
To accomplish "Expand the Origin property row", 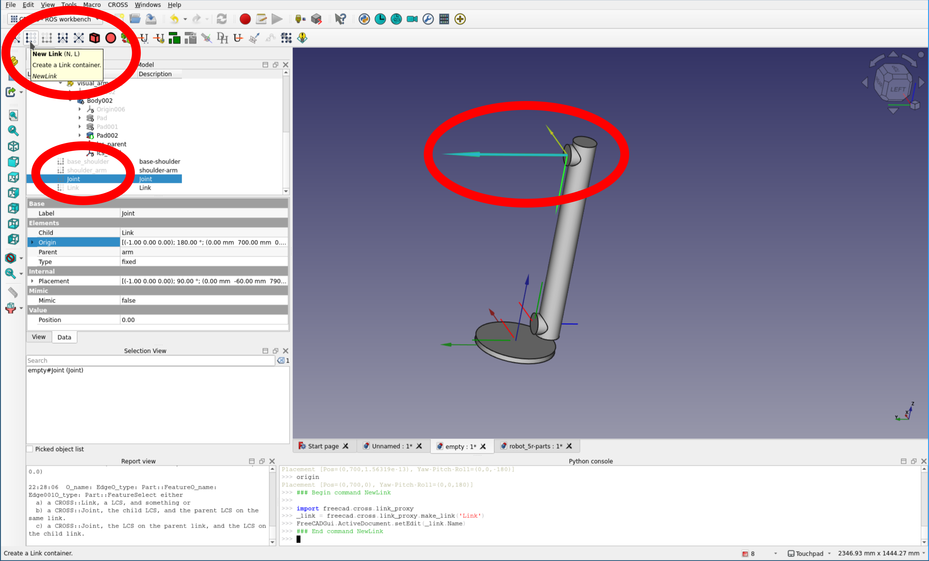I will pyautogui.click(x=32, y=242).
